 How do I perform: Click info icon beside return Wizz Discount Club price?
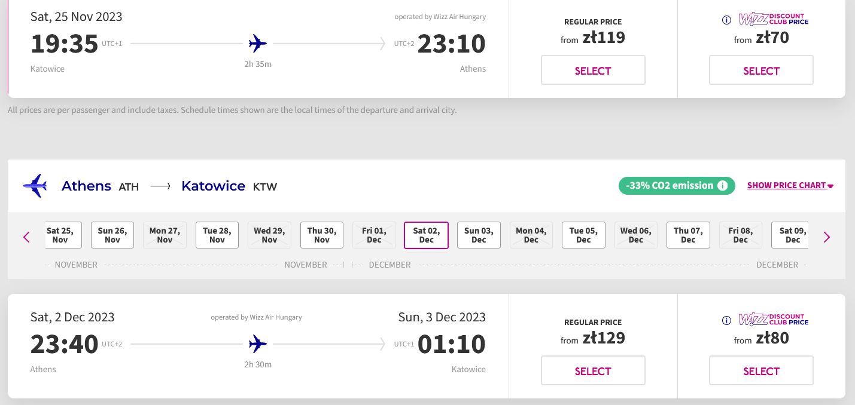[726, 320]
